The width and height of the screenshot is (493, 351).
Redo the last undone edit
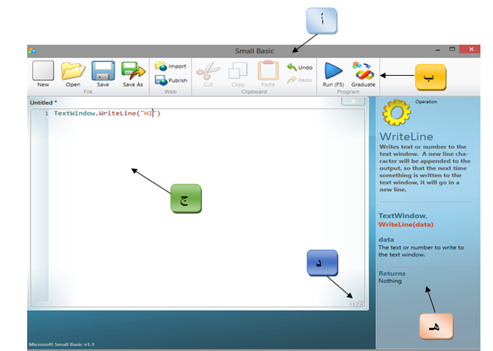coord(300,80)
